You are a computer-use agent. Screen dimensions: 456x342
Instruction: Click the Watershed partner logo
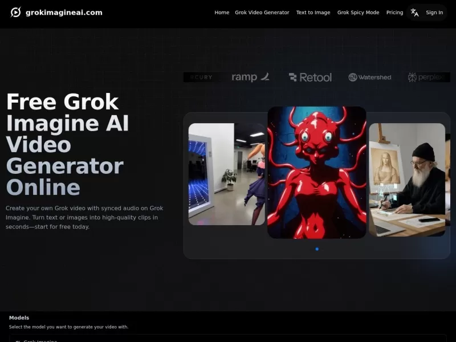369,77
